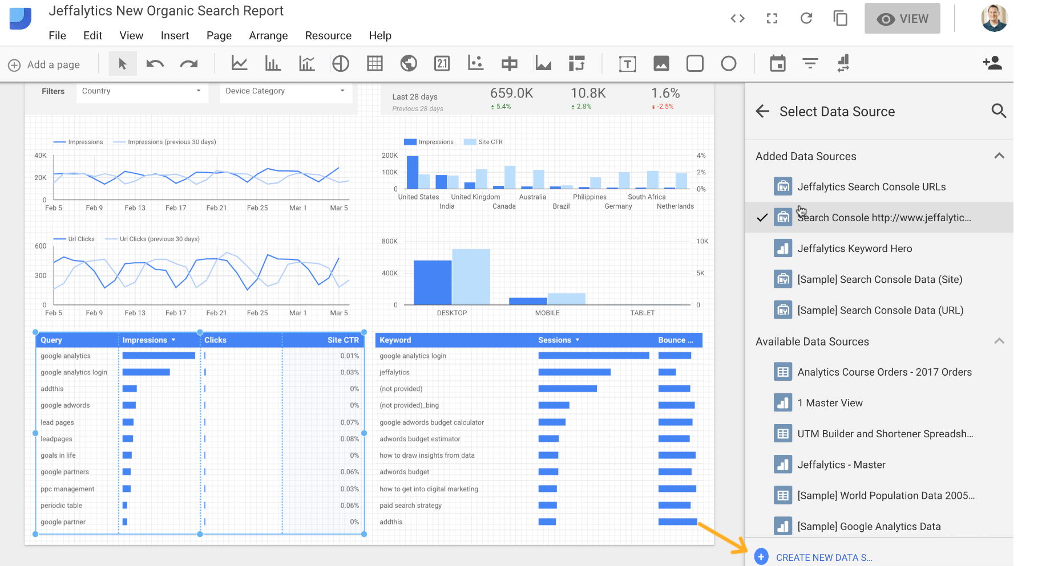Screen dimensions: 1050x566
Task: Open the Insert menu
Action: pyautogui.click(x=175, y=35)
